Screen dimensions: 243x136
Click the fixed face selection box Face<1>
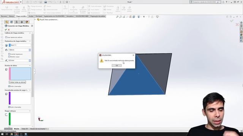tap(20, 45)
